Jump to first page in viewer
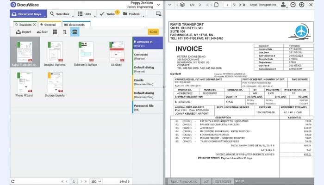 [x=207, y=5]
